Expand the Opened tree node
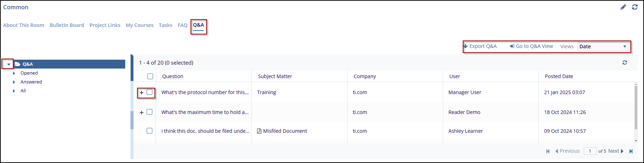The height and width of the screenshot is (163, 644). [14, 73]
